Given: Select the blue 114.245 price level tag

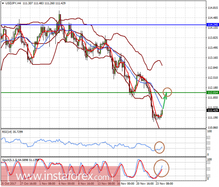Looking at the screenshot, I should [x=212, y=25].
